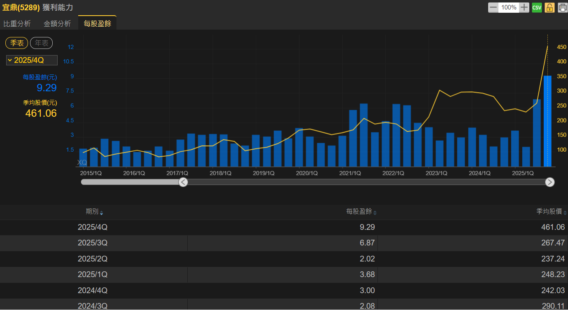Viewport: 568px width, 310px height.
Task: Switch to the 金額分析 tab
Action: click(57, 24)
